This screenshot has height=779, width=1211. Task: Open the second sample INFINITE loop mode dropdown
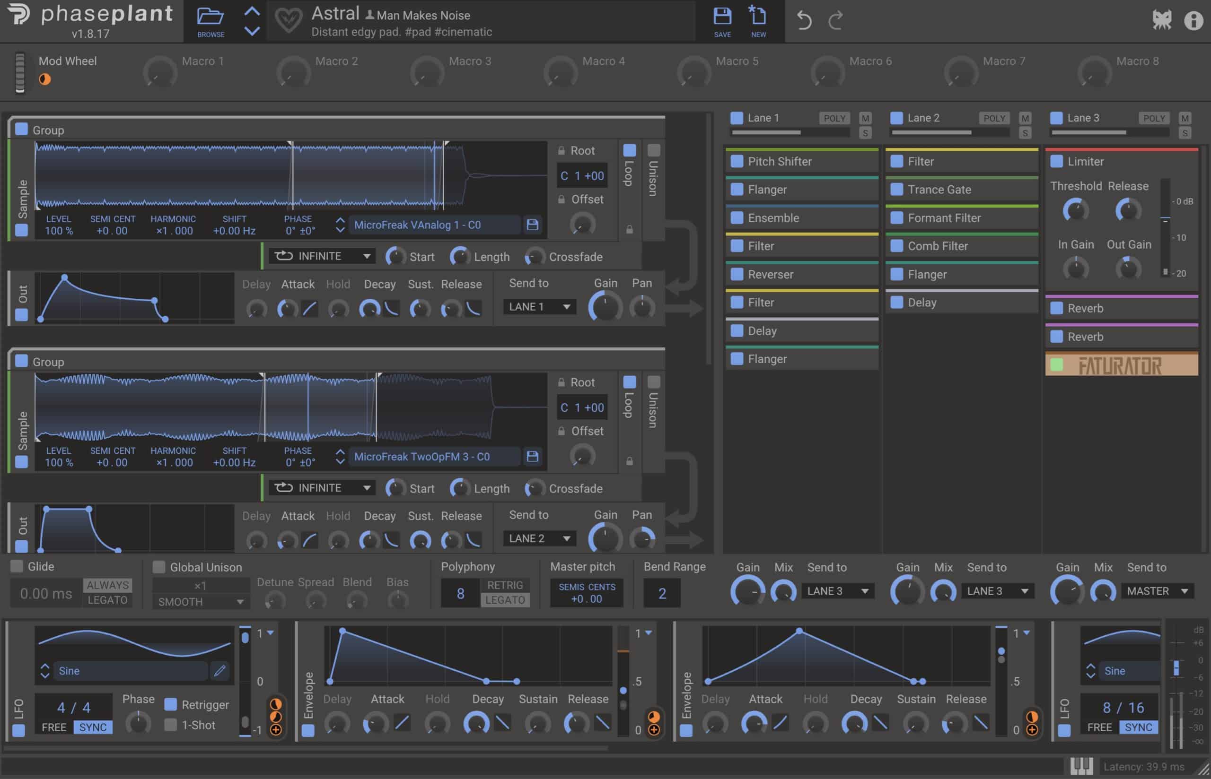(322, 488)
